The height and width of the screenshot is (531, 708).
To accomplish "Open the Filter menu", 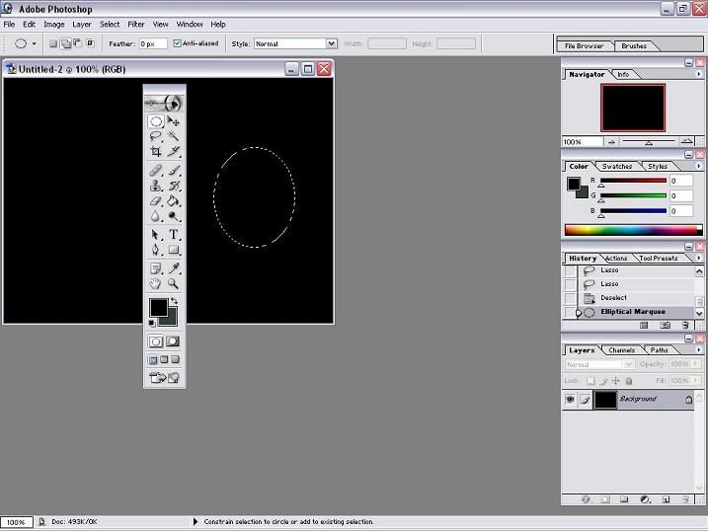I will coord(135,24).
